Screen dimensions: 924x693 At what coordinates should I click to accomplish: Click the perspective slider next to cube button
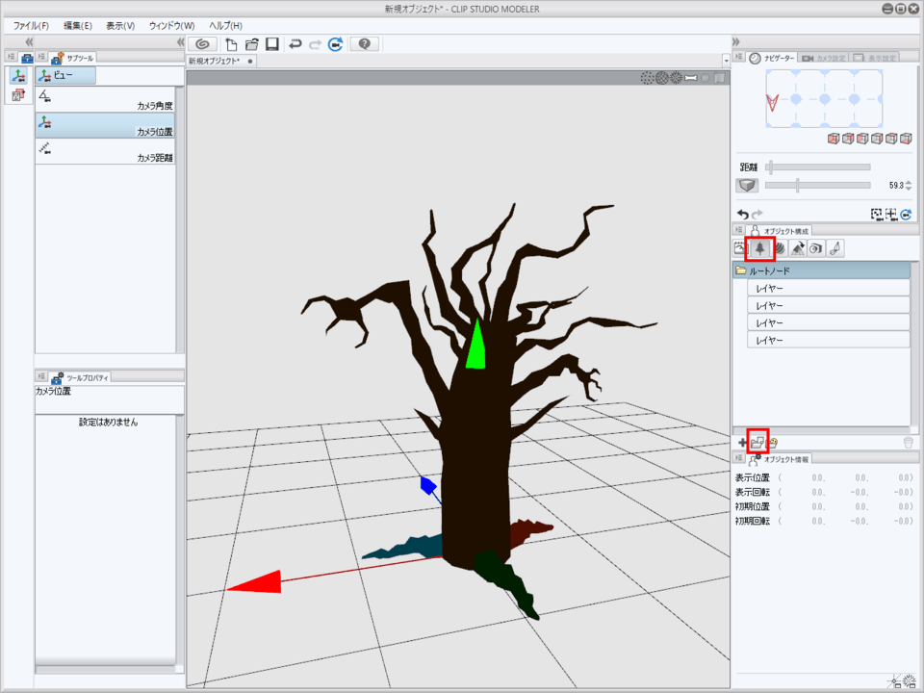click(818, 186)
